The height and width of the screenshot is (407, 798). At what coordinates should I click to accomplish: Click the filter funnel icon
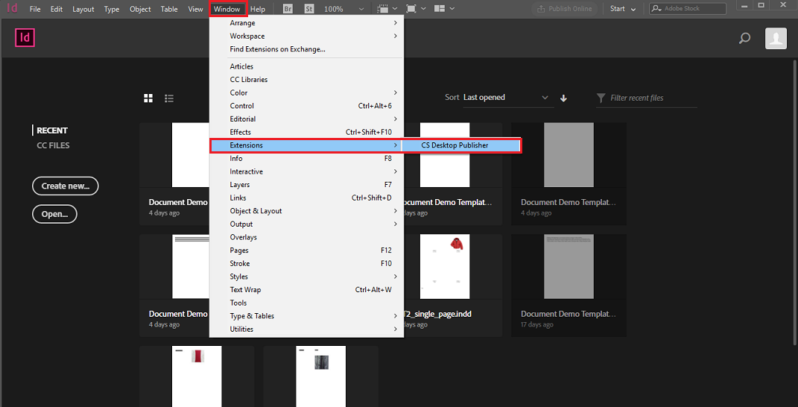[601, 98]
